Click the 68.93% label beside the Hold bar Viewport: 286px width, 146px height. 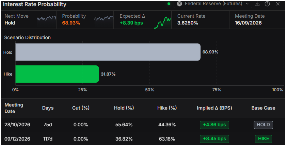pyautogui.click(x=210, y=52)
